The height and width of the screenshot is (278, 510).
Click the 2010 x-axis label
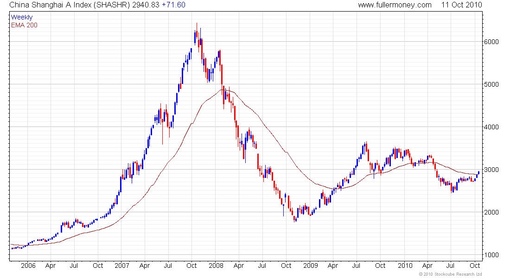405,265
